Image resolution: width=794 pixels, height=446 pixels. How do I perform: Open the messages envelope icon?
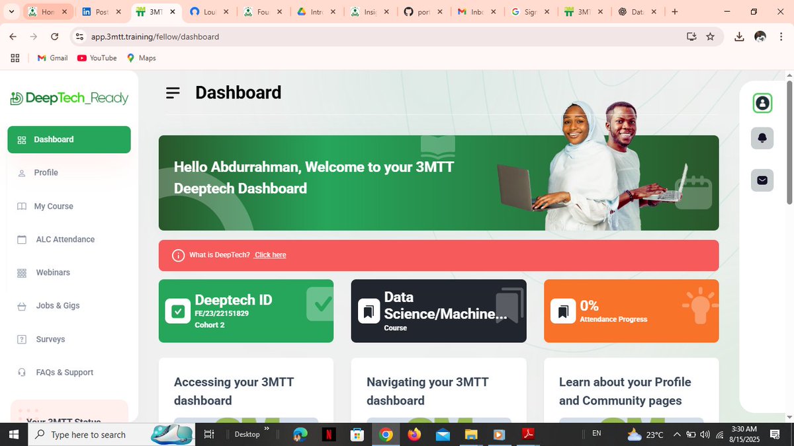click(762, 180)
